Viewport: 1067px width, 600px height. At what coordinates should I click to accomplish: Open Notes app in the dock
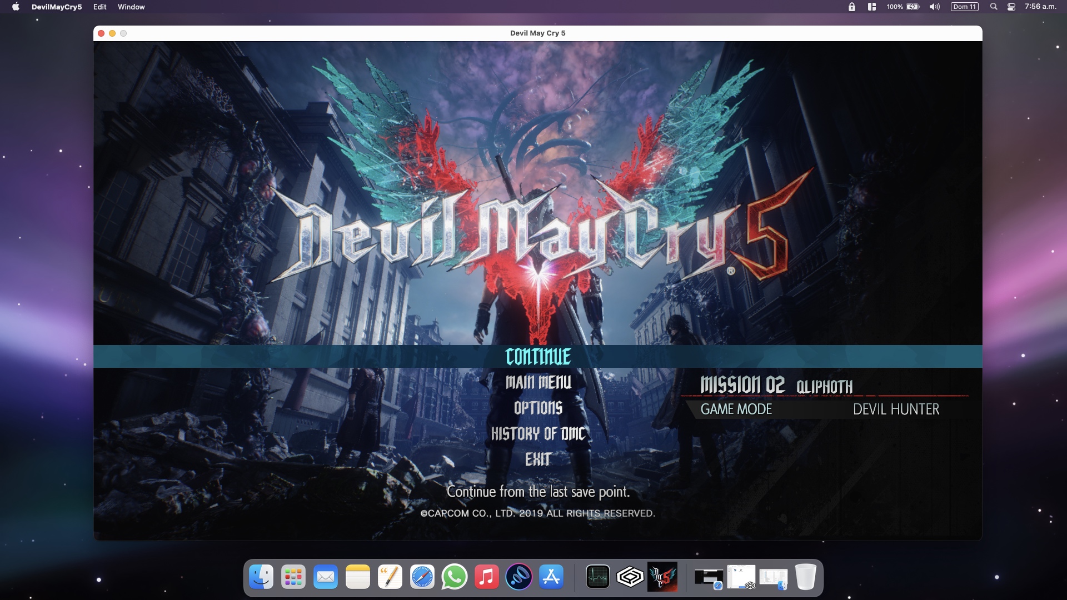point(358,577)
